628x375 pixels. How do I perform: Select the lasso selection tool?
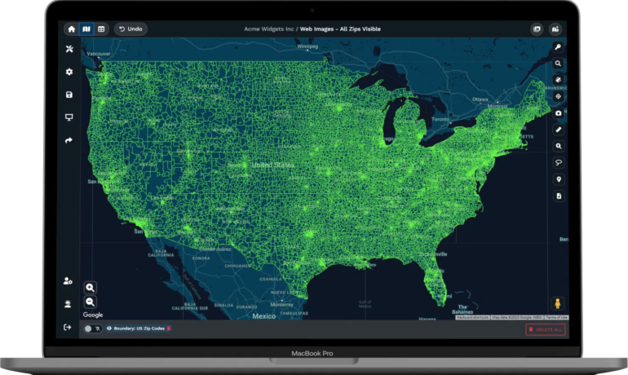[x=559, y=162]
